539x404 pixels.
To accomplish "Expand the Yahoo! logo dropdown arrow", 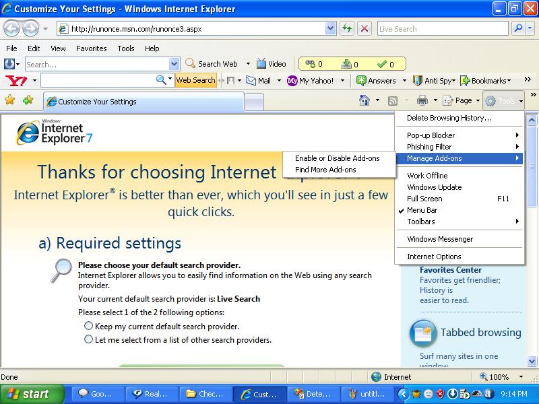I will tap(35, 81).
